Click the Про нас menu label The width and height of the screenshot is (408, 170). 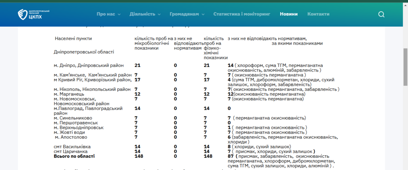[x=106, y=14]
